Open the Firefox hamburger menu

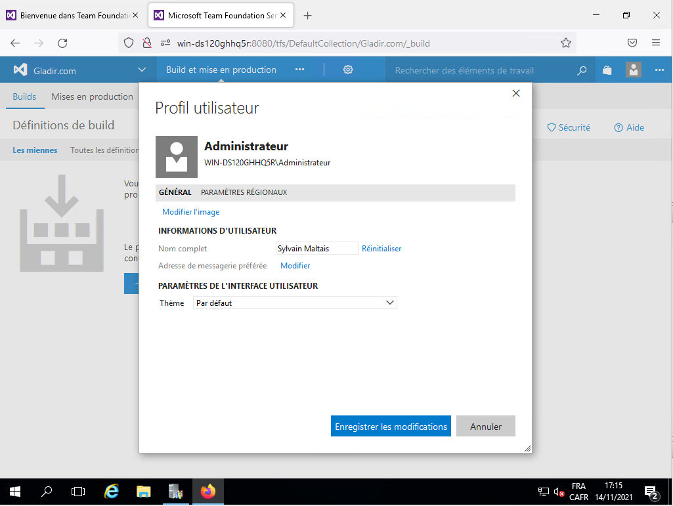(656, 43)
